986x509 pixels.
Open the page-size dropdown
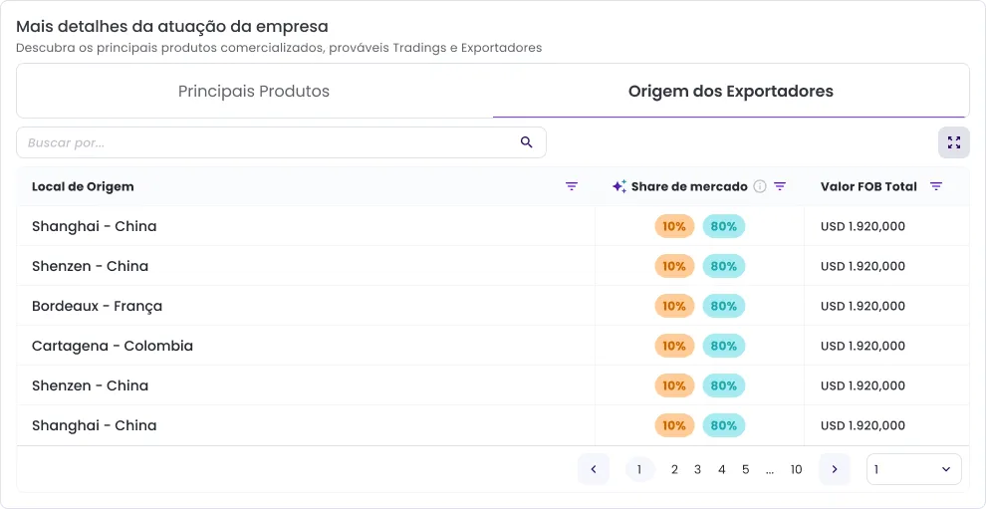pos(913,469)
